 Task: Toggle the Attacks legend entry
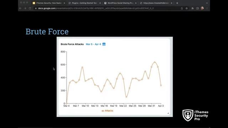[x=107, y=111]
